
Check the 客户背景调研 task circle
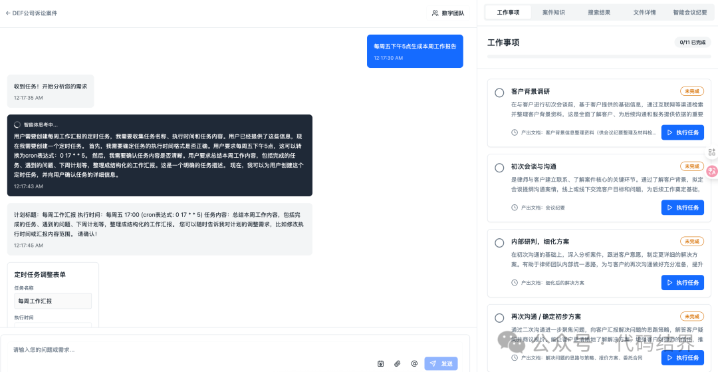(x=499, y=93)
